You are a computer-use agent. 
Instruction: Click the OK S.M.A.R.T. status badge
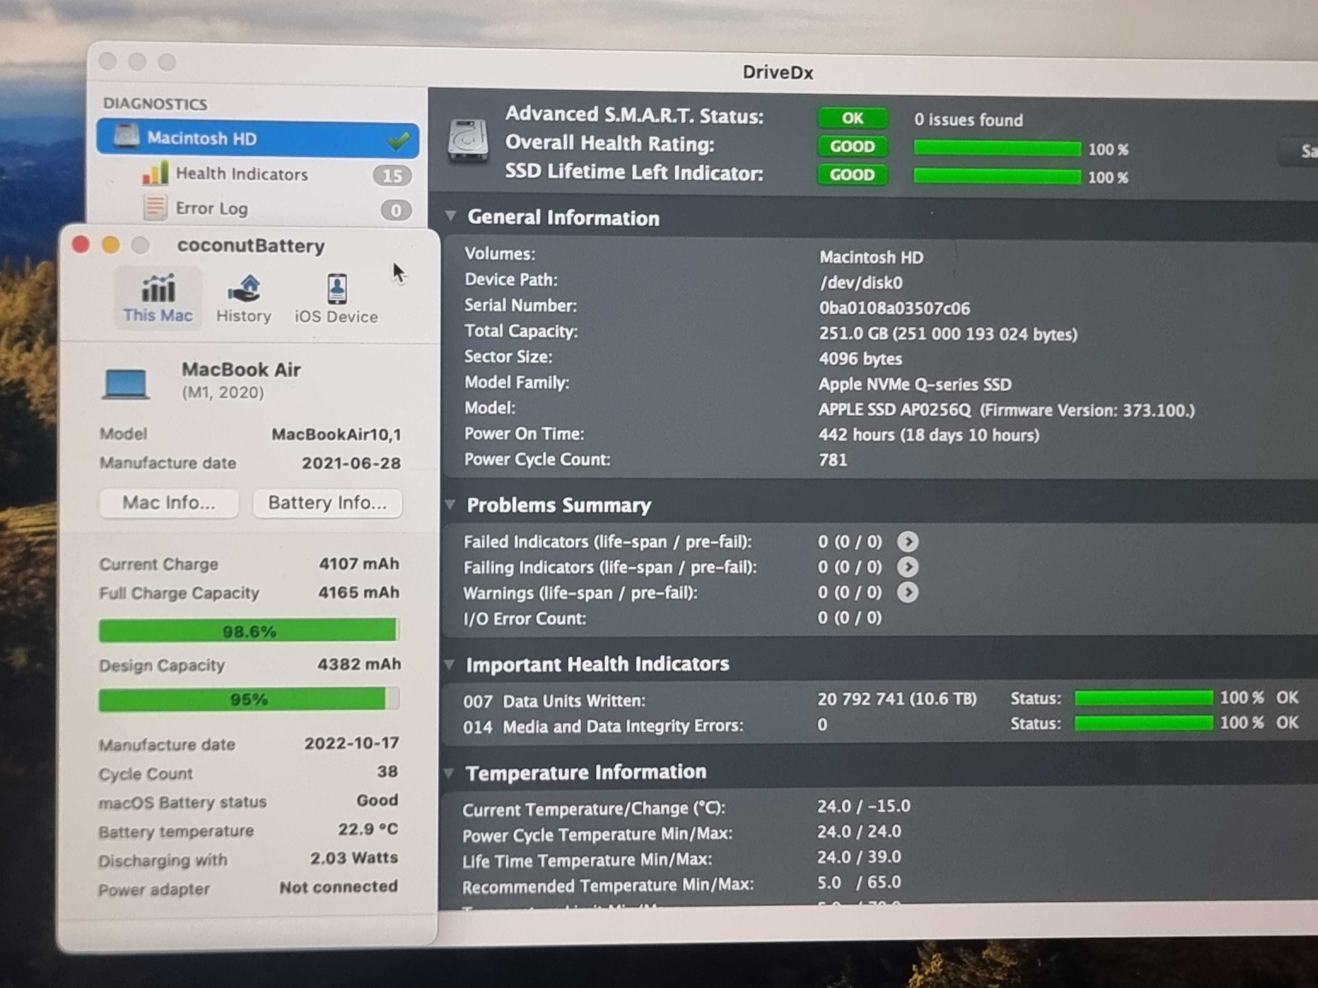click(x=853, y=119)
